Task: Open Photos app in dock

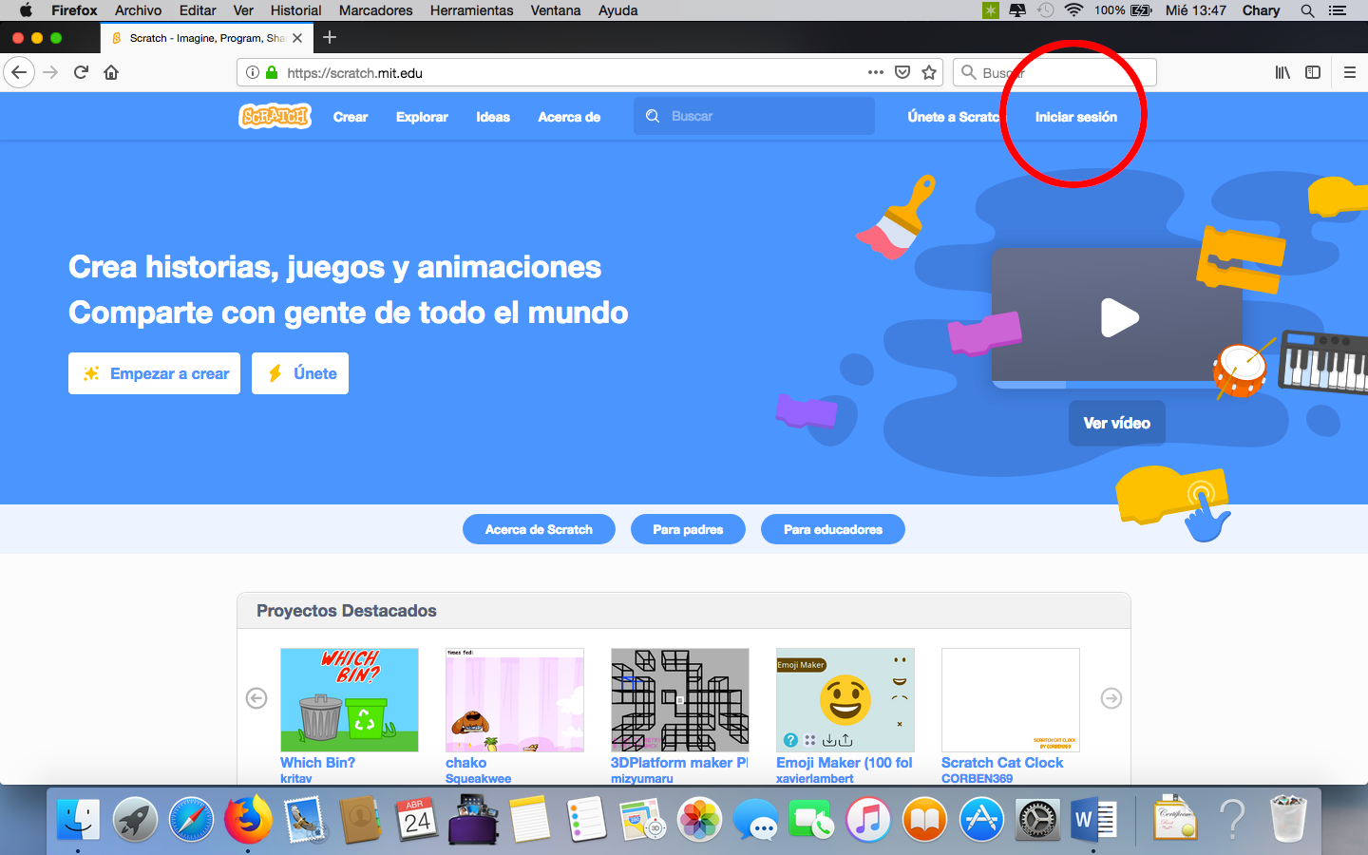Action: pos(700,819)
